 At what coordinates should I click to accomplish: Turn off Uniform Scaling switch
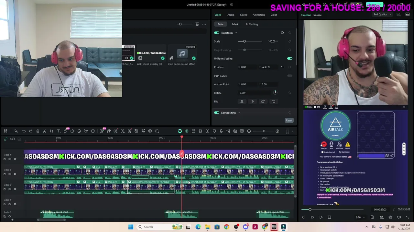[290, 59]
